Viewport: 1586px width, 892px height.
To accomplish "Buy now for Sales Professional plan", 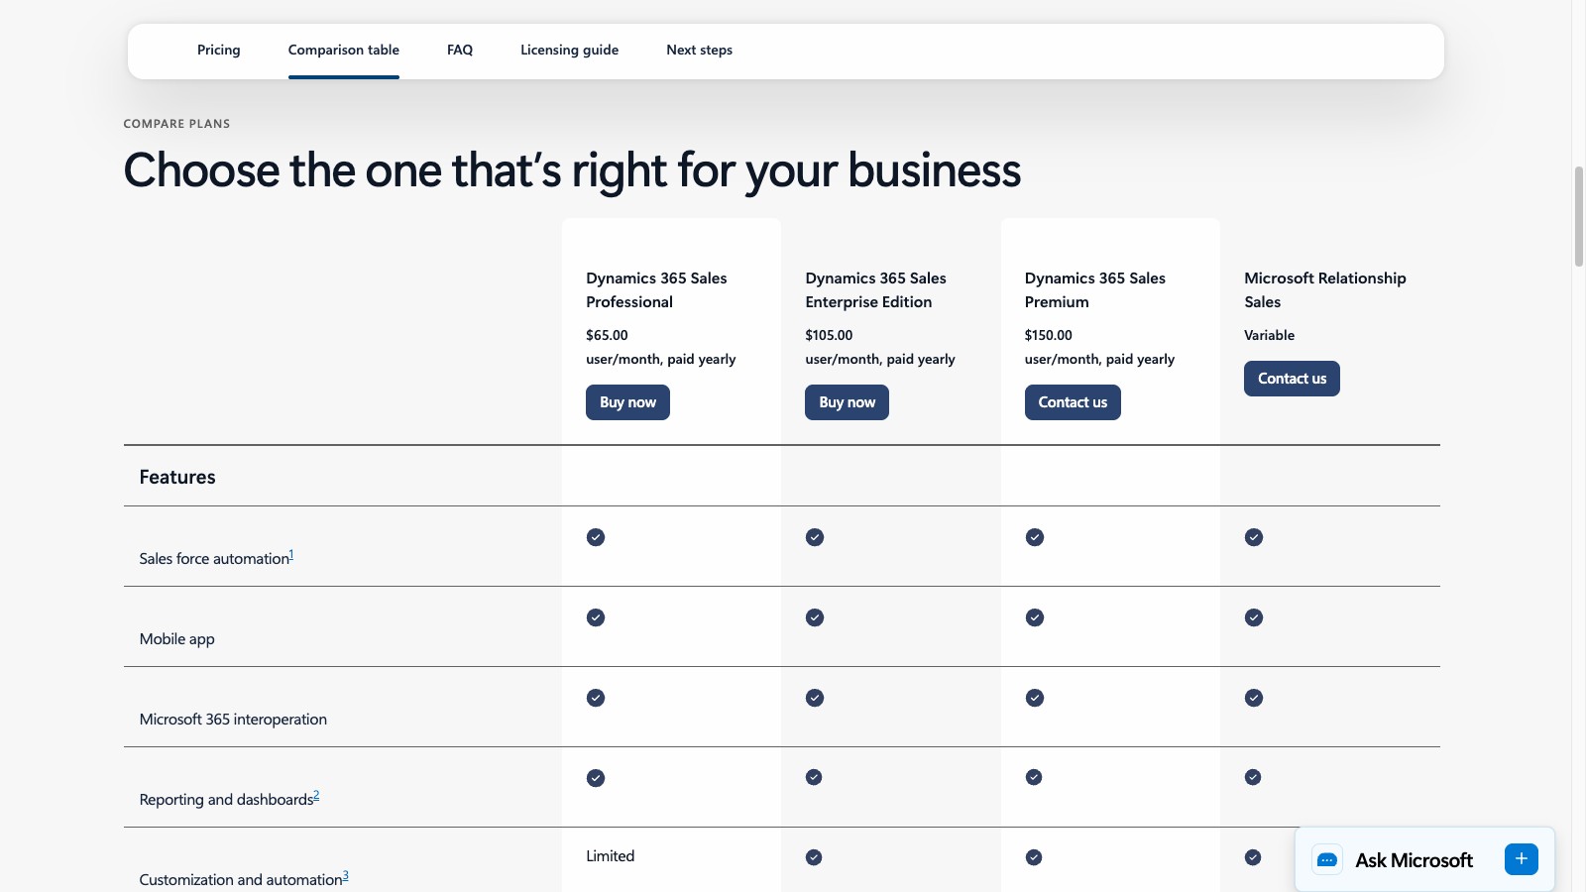I will click(x=627, y=402).
